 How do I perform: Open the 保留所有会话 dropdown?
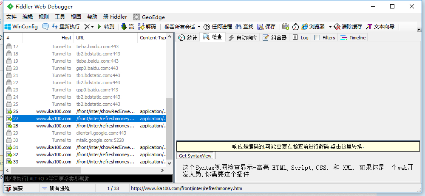point(182,27)
